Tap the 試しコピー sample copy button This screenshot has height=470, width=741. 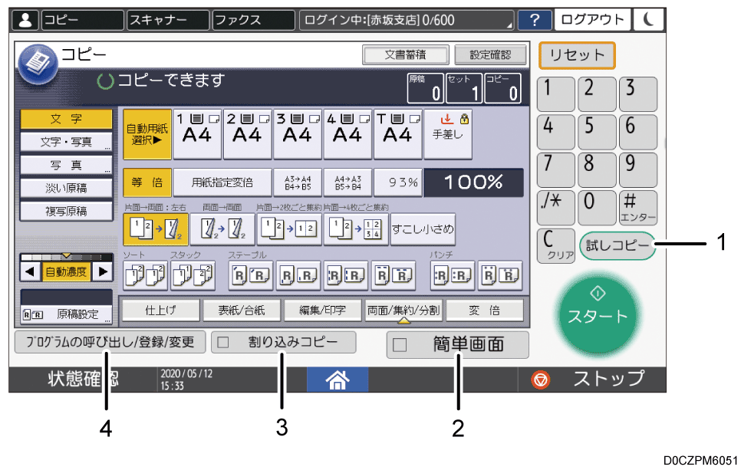click(x=617, y=245)
